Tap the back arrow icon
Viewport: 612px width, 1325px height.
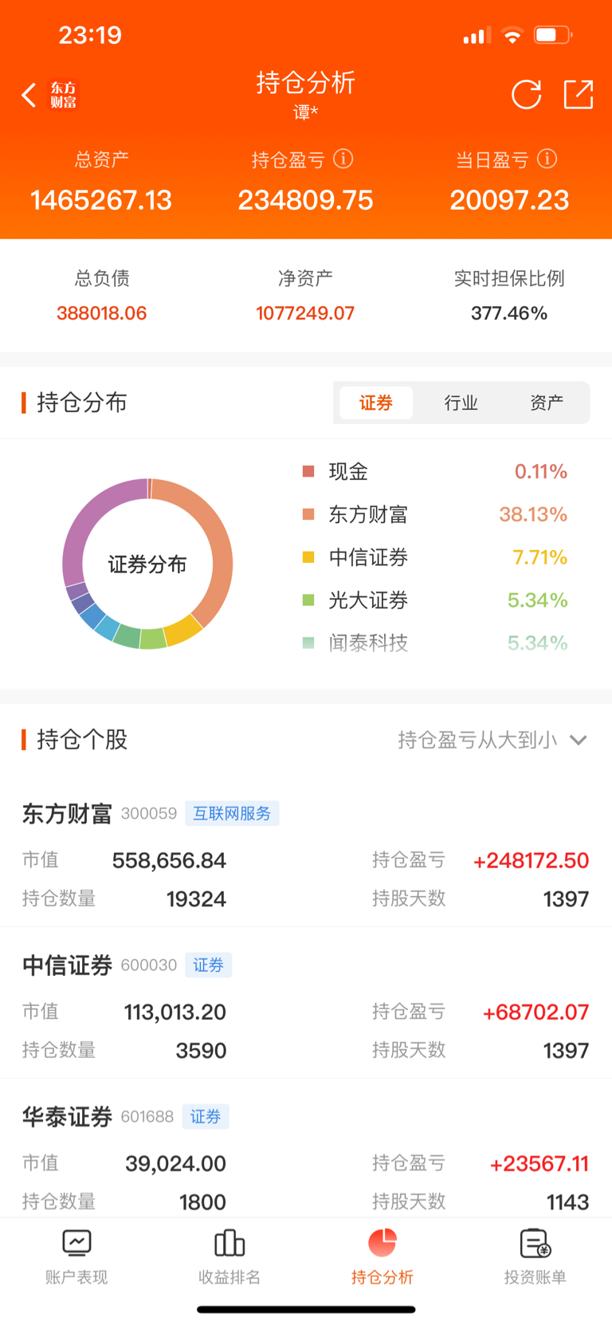point(29,95)
